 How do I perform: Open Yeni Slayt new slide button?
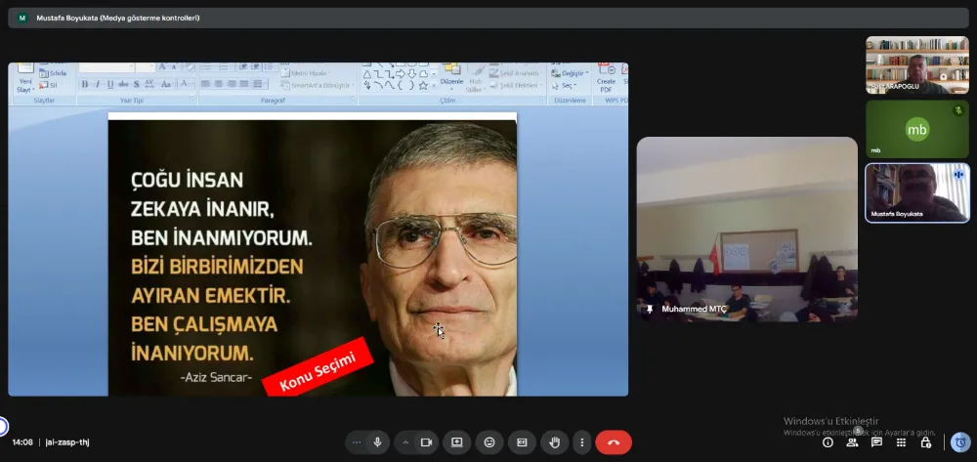tap(25, 79)
